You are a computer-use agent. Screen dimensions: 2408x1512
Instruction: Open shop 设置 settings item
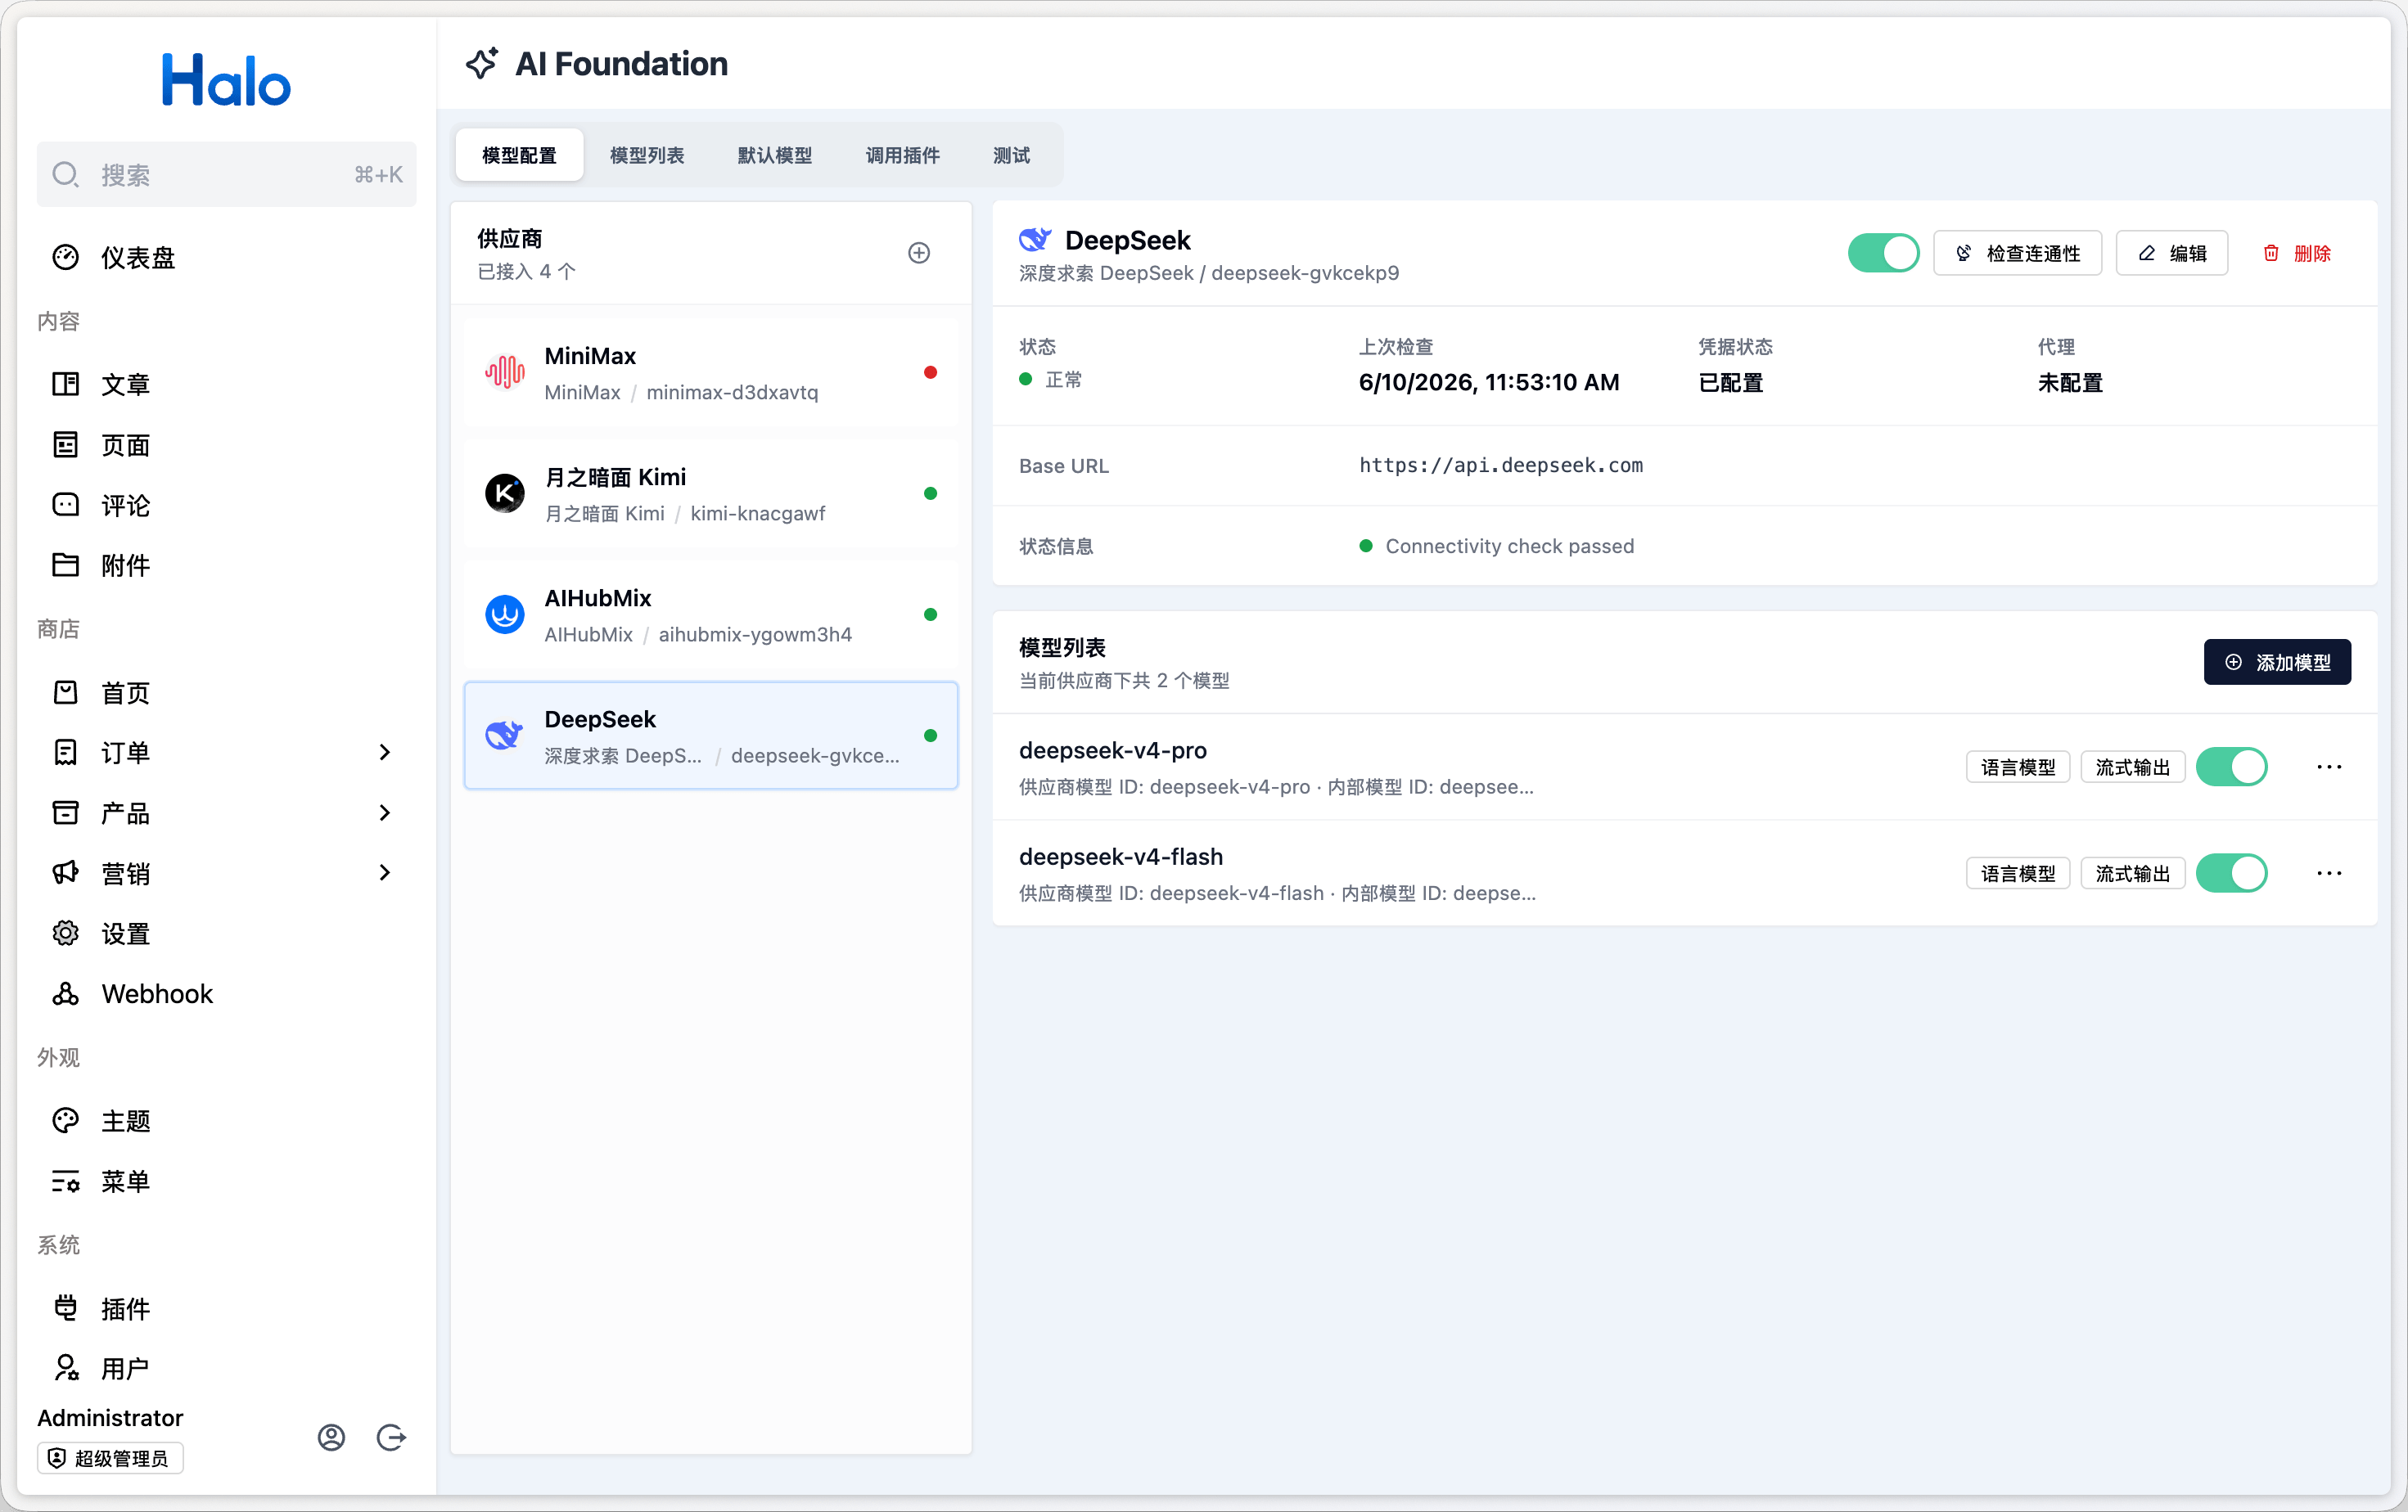[x=226, y=934]
